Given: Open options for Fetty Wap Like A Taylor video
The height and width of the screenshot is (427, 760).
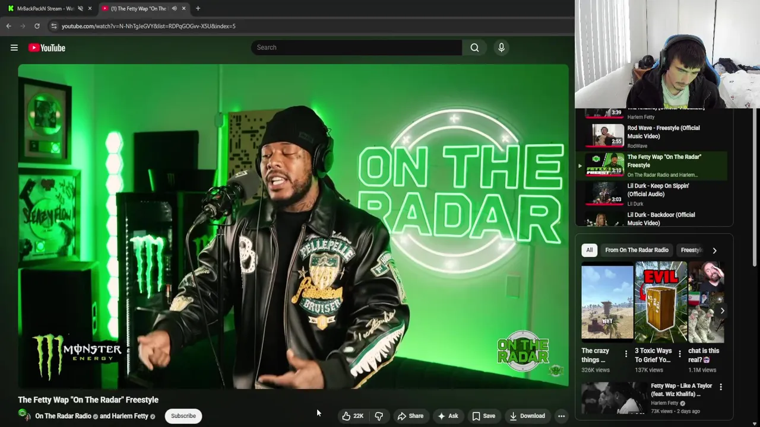Looking at the screenshot, I should point(721,387).
